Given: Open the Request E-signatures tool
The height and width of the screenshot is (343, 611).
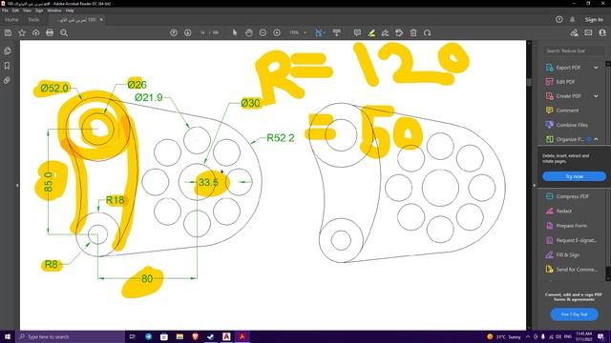Looking at the screenshot, I should click(576, 240).
